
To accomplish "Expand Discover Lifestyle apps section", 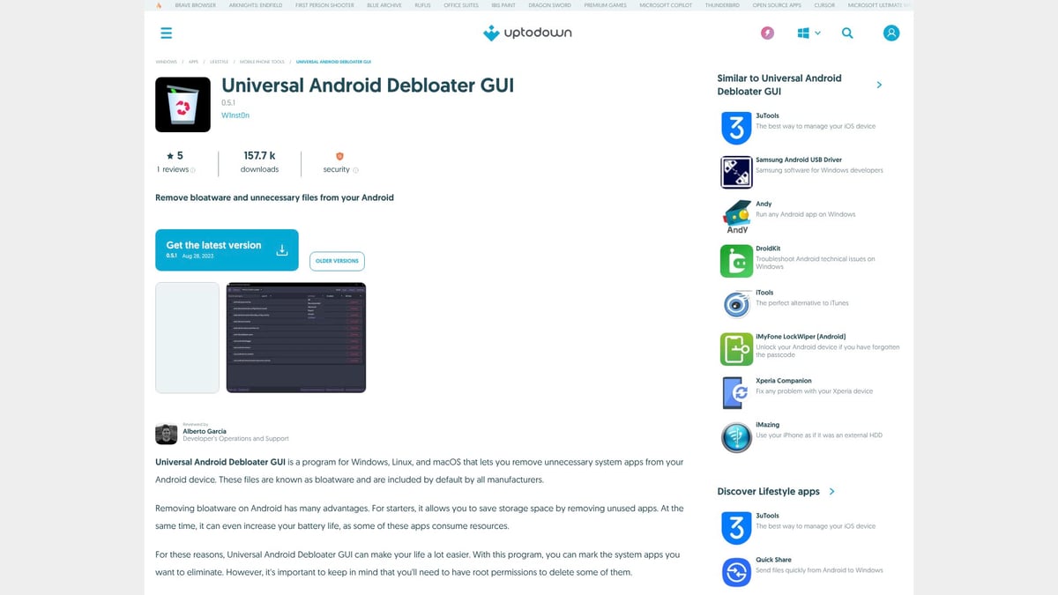I will tap(830, 492).
